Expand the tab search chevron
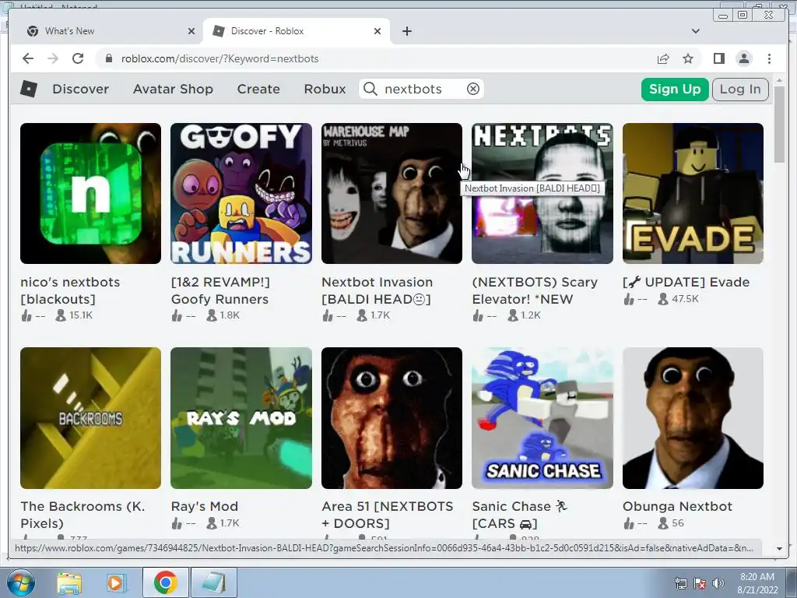The image size is (797, 598). 695,31
